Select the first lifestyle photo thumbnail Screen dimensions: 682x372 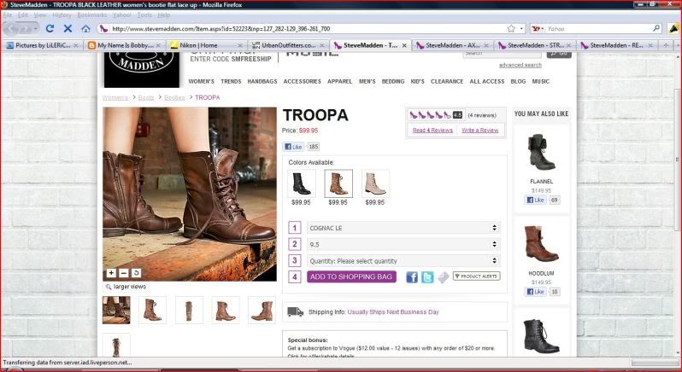(x=116, y=310)
